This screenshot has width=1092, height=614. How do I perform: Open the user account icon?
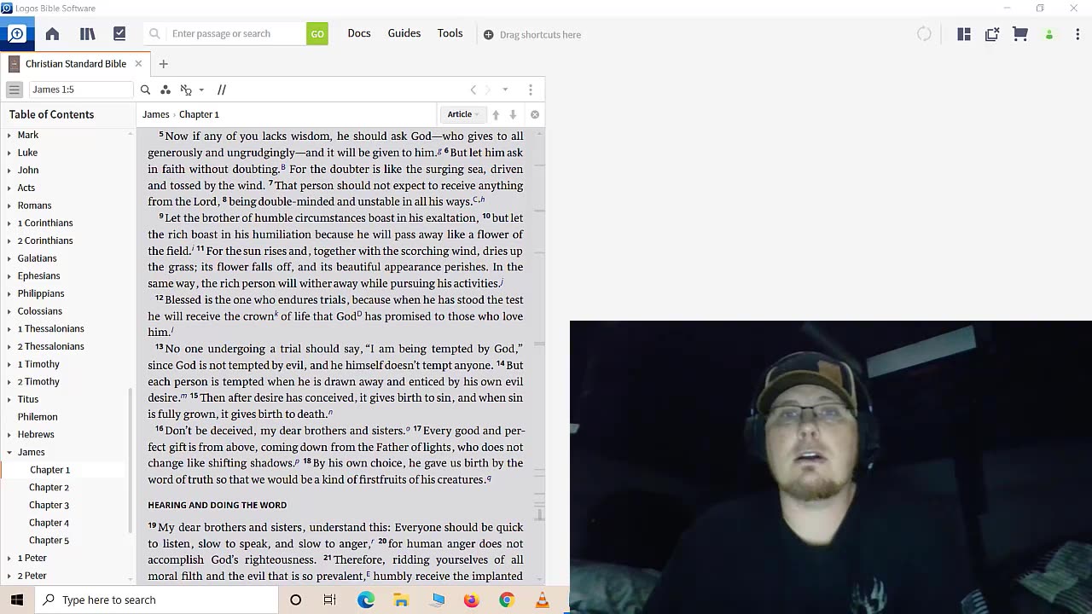tap(1049, 35)
